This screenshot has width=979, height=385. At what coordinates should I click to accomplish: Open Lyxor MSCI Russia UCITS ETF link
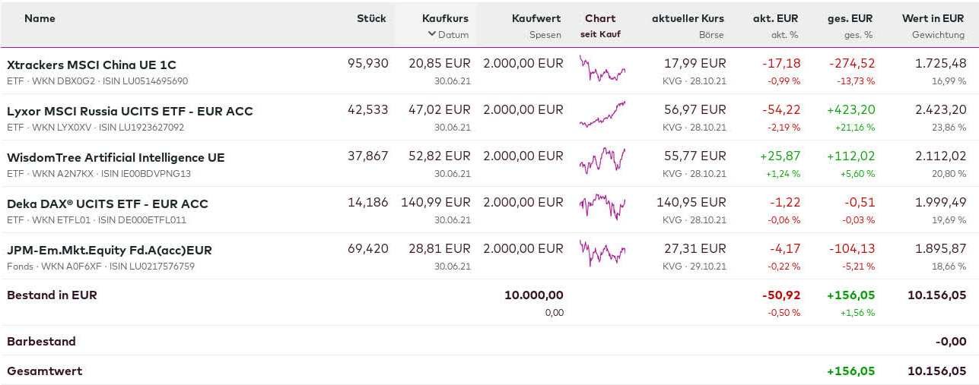pyautogui.click(x=129, y=111)
